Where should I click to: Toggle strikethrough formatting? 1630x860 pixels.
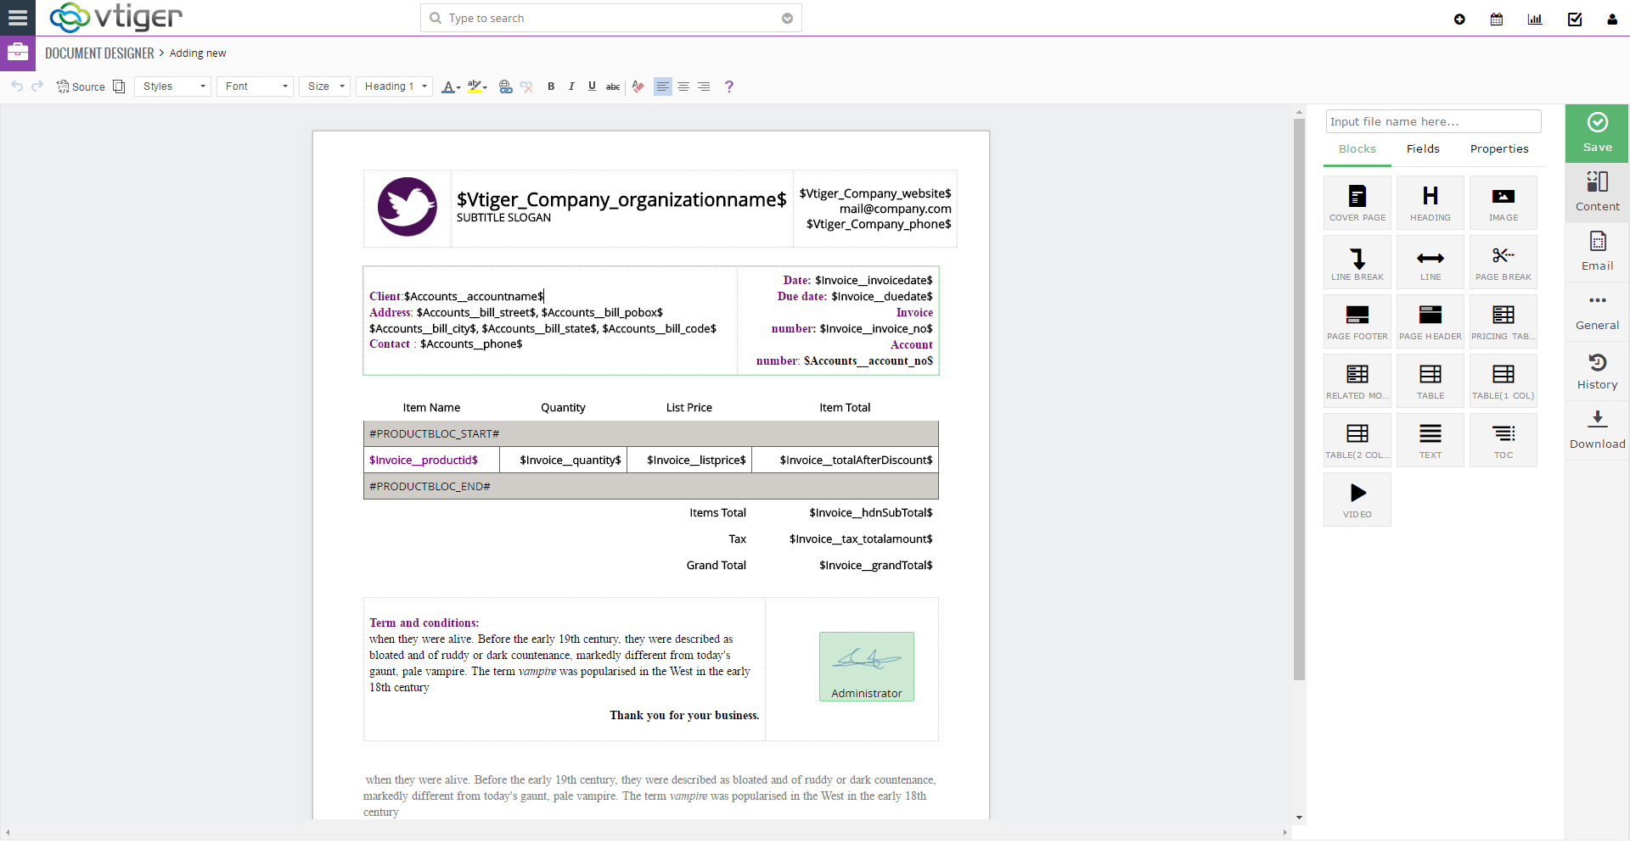pyautogui.click(x=612, y=86)
